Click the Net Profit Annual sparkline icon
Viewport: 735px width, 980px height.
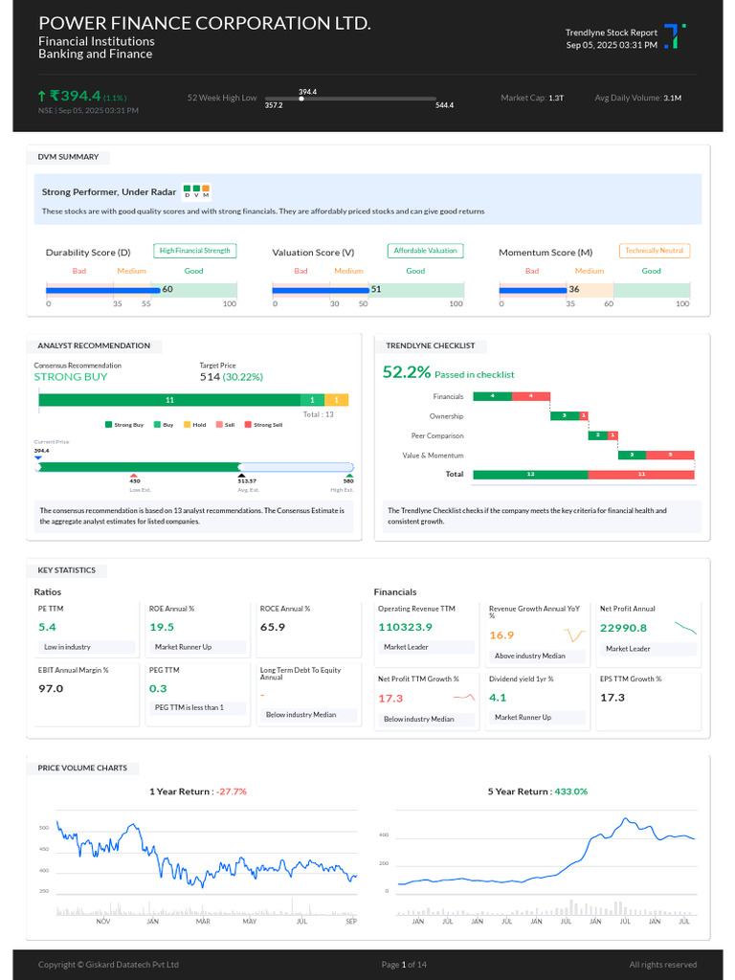pyautogui.click(x=685, y=628)
